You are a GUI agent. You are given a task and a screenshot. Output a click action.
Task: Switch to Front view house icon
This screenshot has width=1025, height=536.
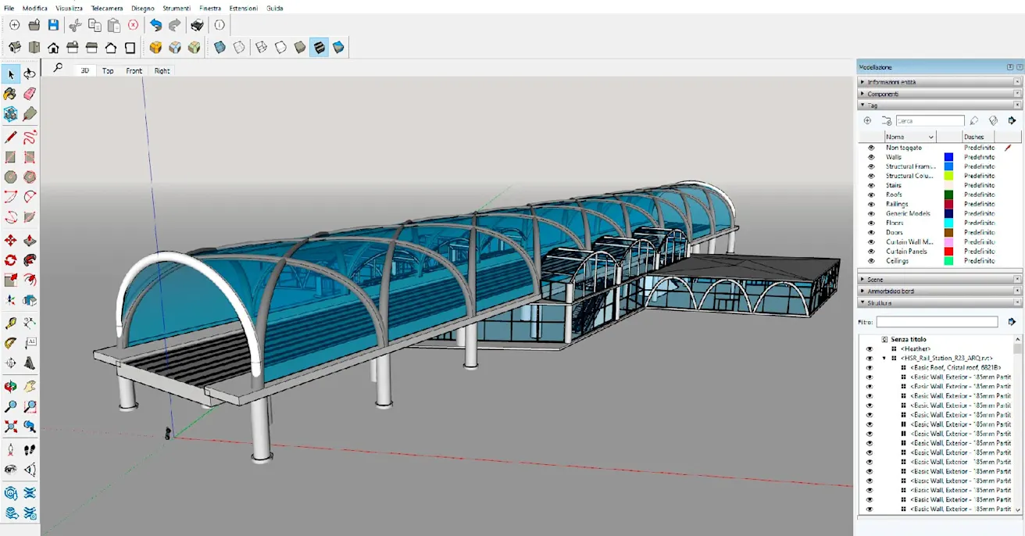pyautogui.click(x=53, y=48)
